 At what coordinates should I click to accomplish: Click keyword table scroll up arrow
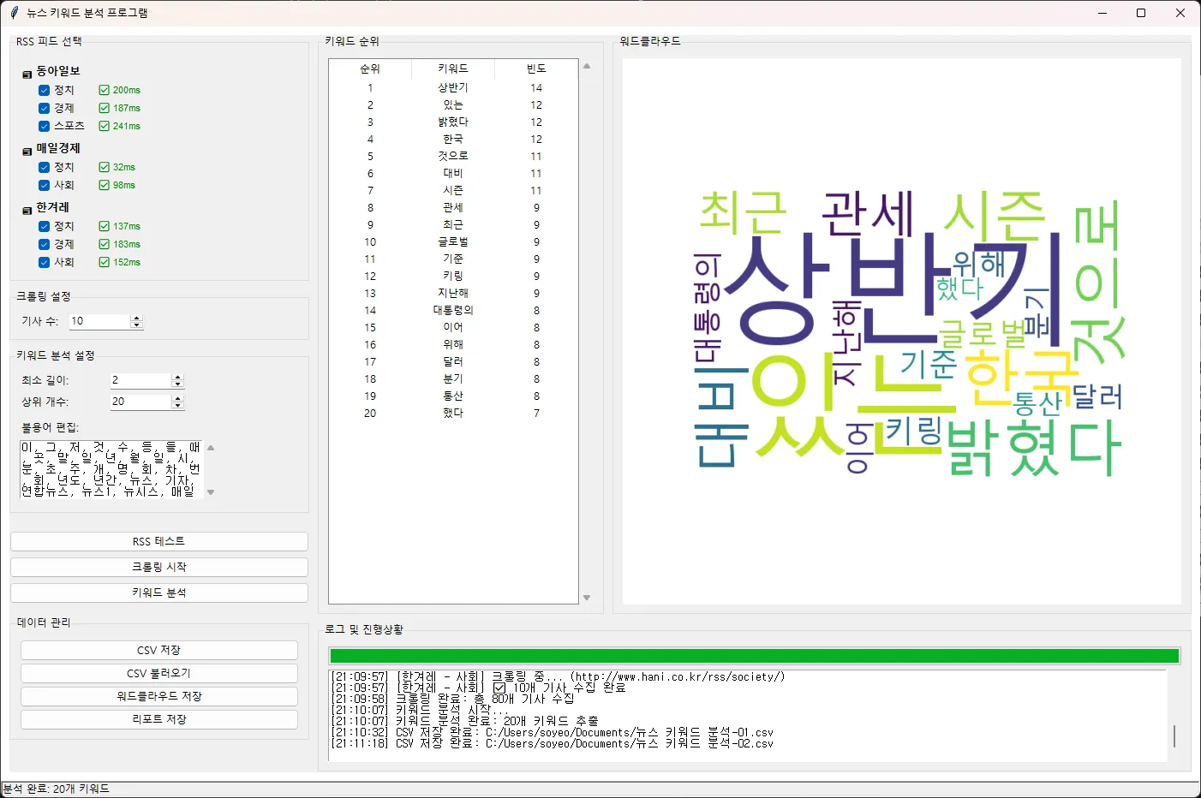587,65
